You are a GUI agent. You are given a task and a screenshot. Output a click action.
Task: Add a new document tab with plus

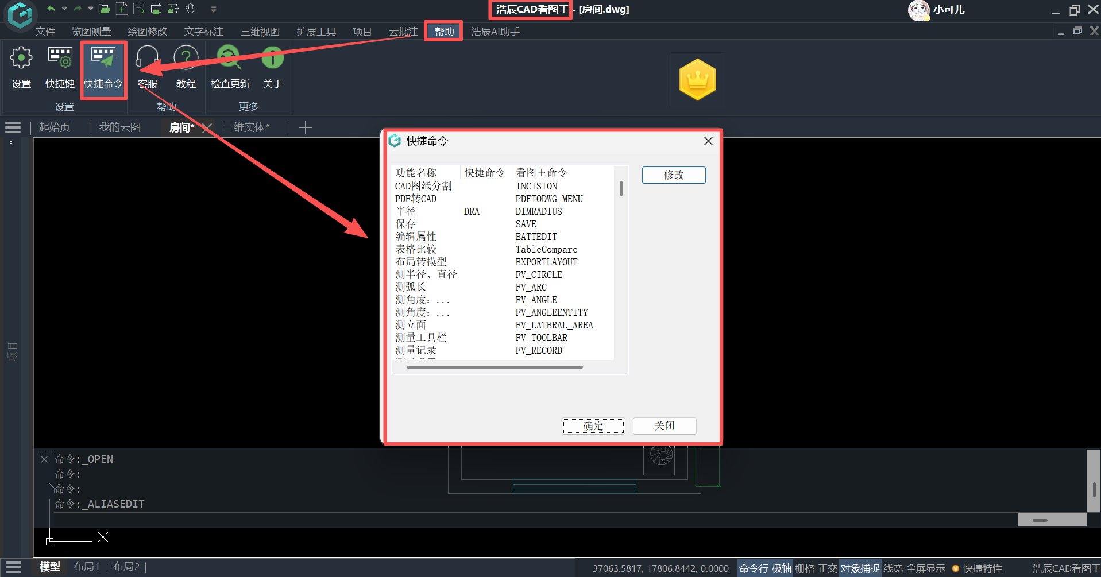pos(306,127)
